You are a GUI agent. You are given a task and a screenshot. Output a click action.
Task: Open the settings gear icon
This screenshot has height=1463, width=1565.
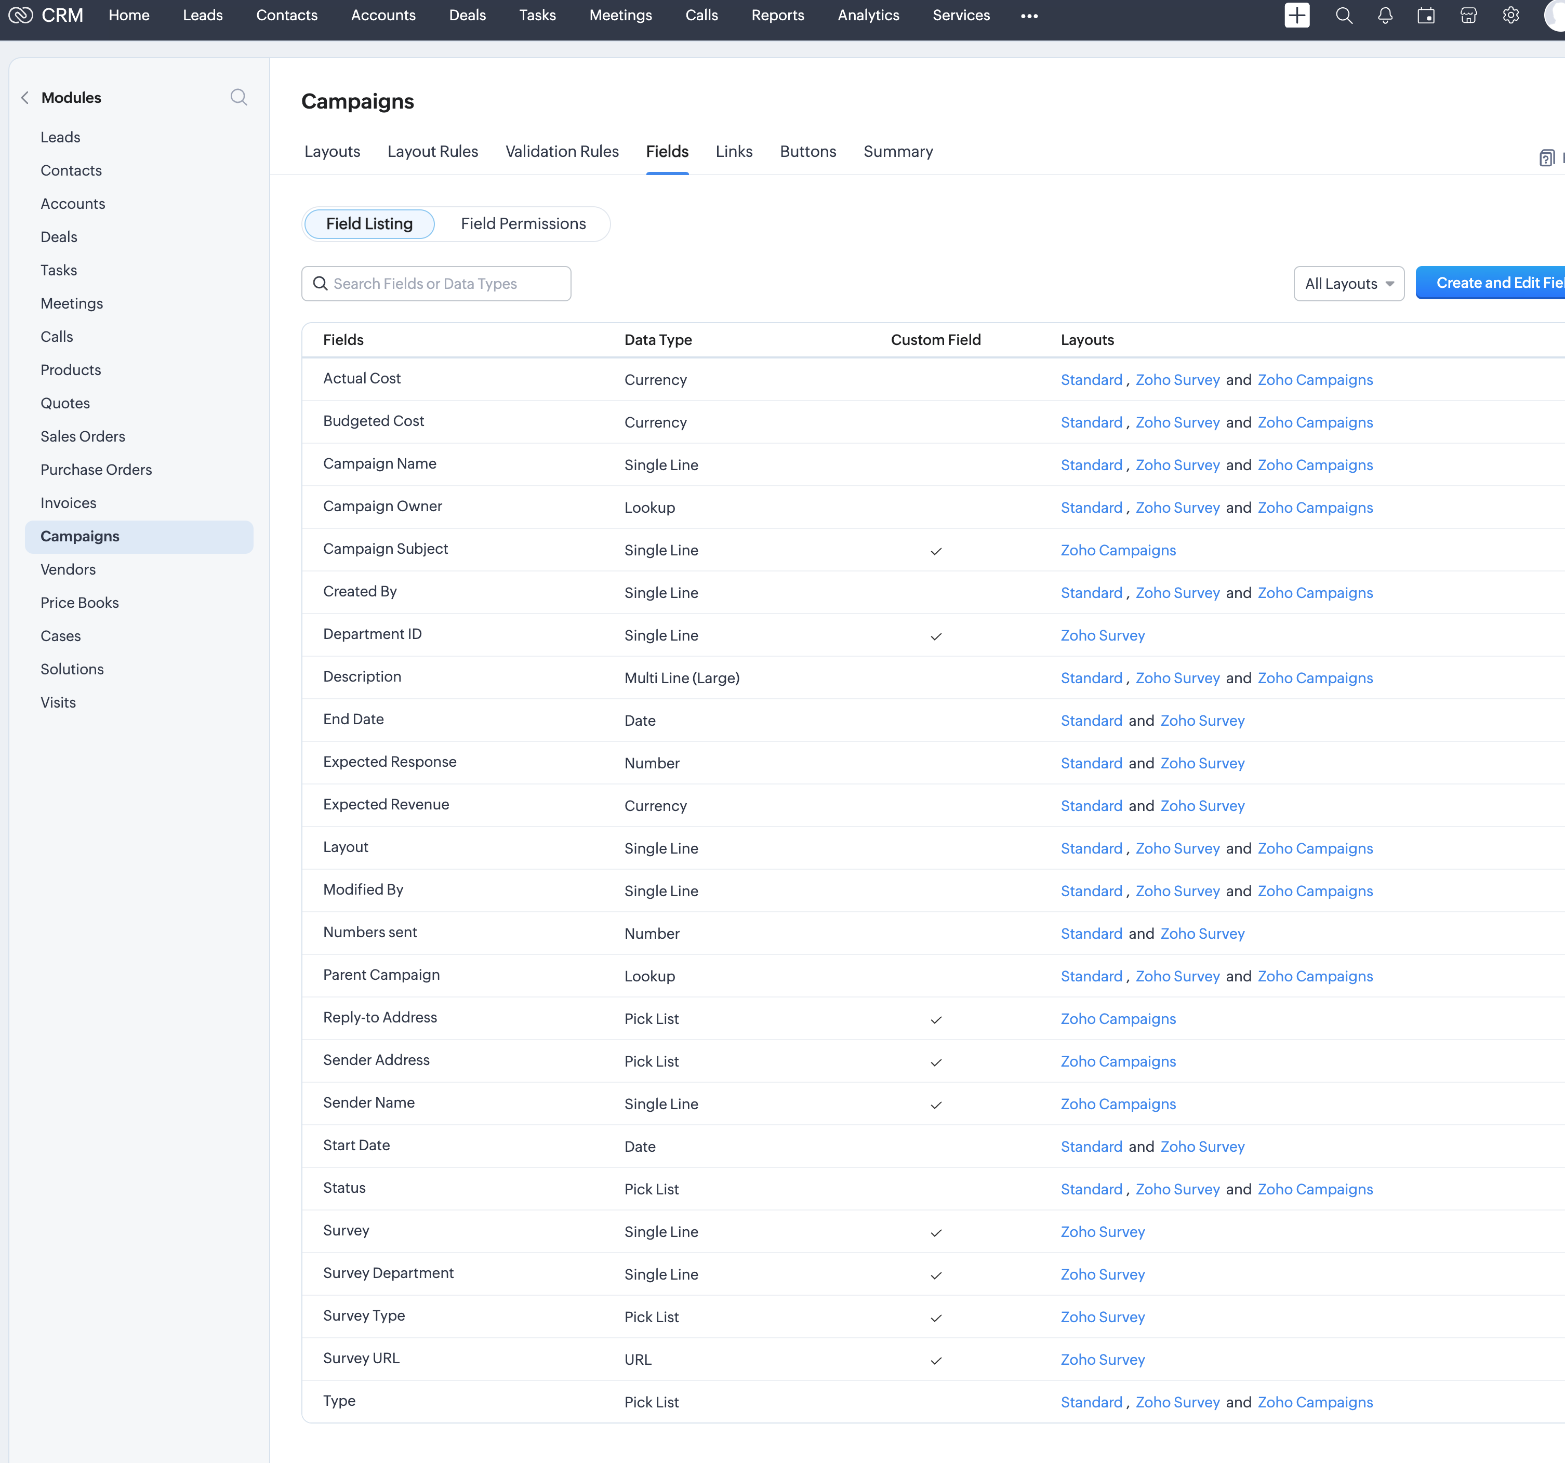pos(1510,16)
